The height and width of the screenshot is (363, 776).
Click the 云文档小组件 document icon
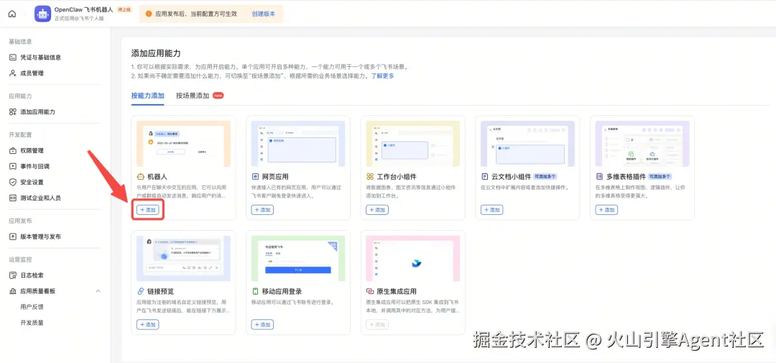click(x=485, y=177)
